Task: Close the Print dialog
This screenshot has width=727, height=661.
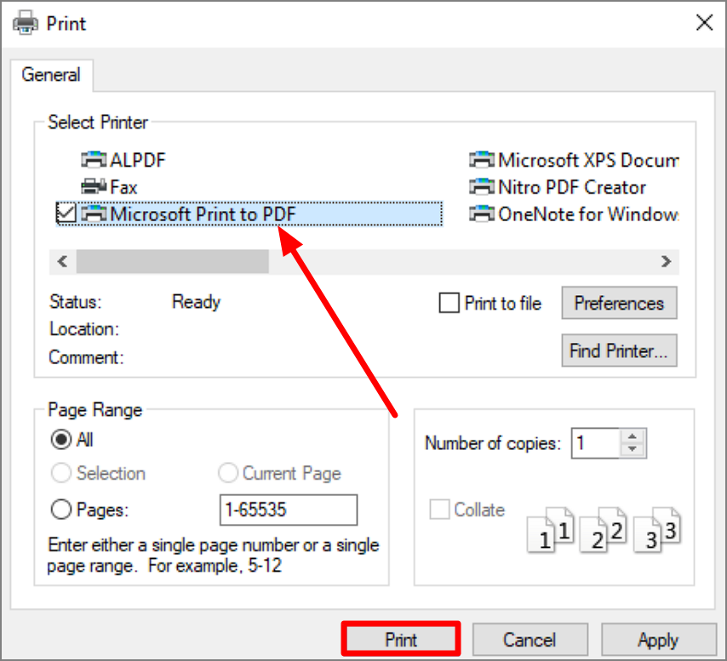Action: tap(704, 22)
